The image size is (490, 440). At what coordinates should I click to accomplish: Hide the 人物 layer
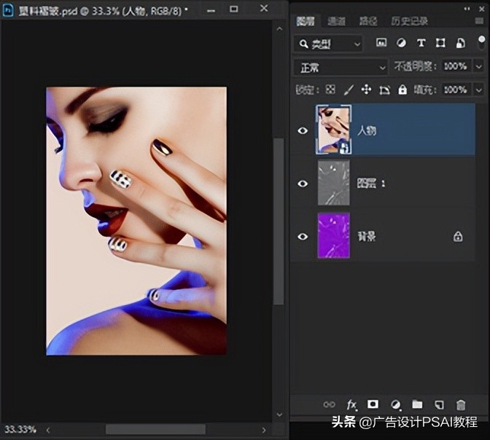[303, 130]
